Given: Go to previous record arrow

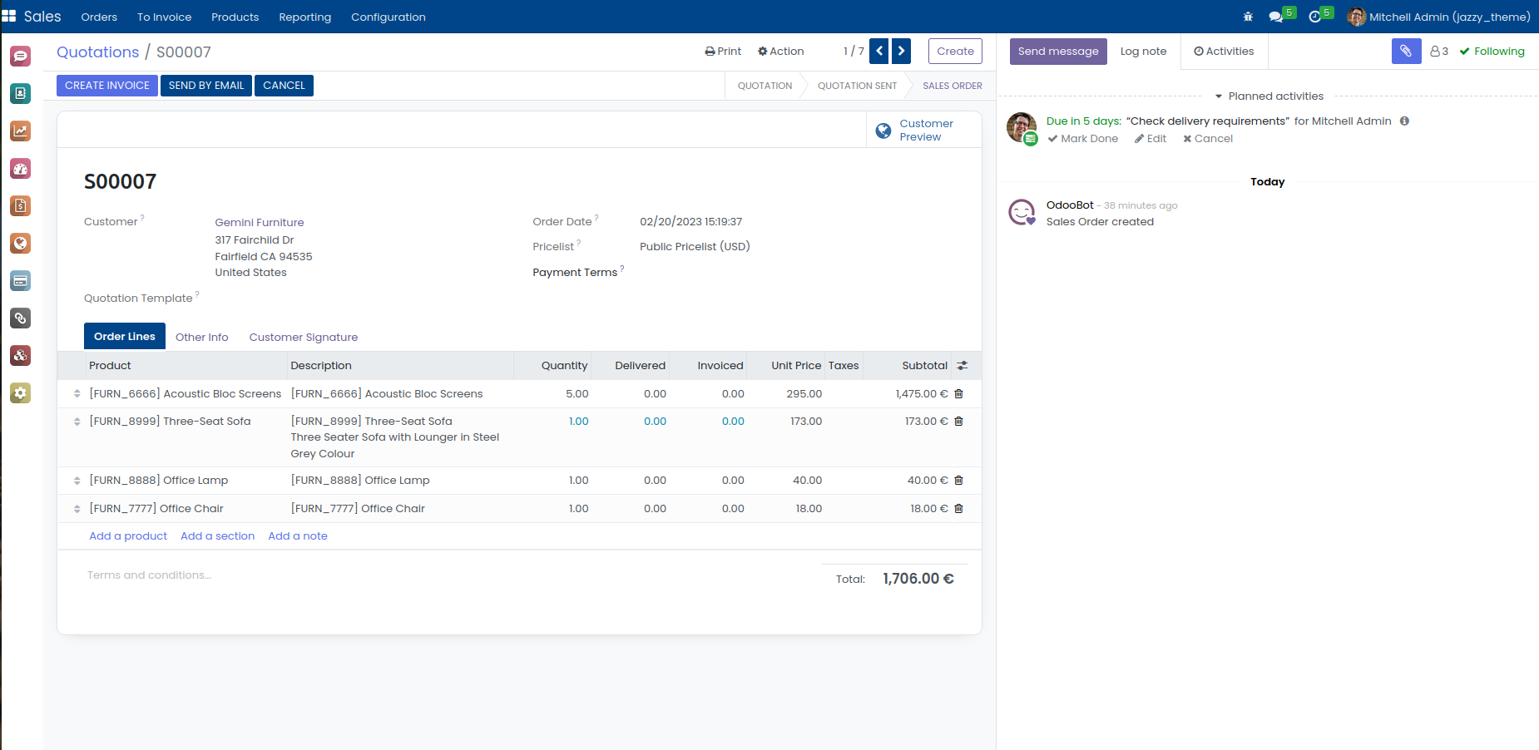Looking at the screenshot, I should pos(878,52).
